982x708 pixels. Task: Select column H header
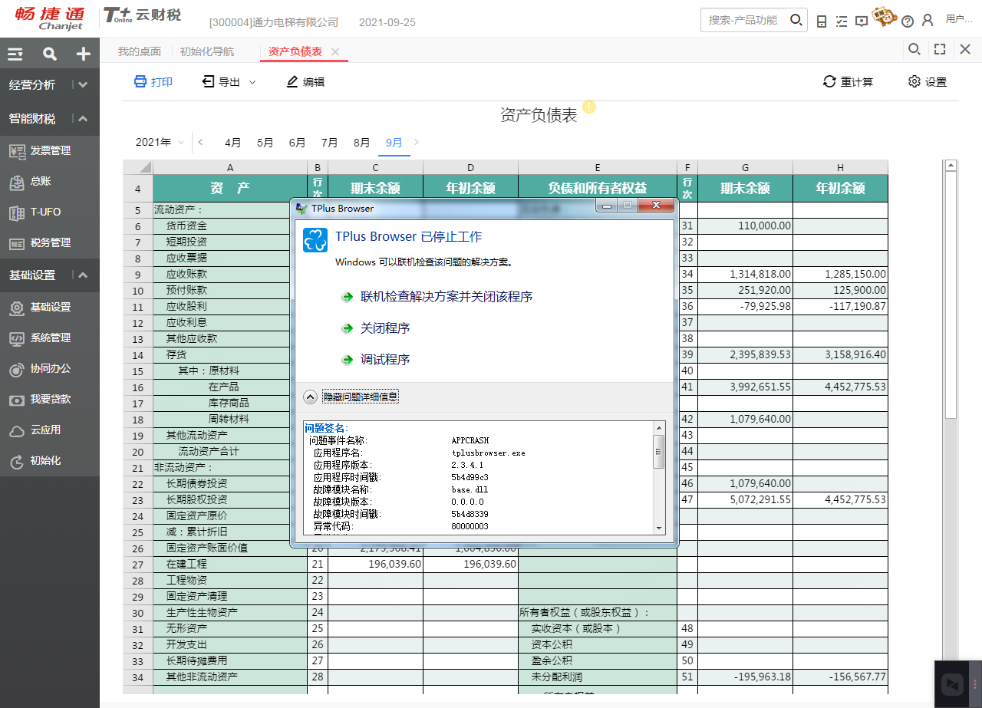pyautogui.click(x=840, y=167)
